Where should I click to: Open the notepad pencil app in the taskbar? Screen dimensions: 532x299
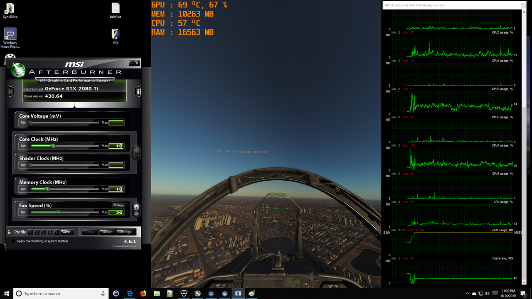(x=170, y=293)
